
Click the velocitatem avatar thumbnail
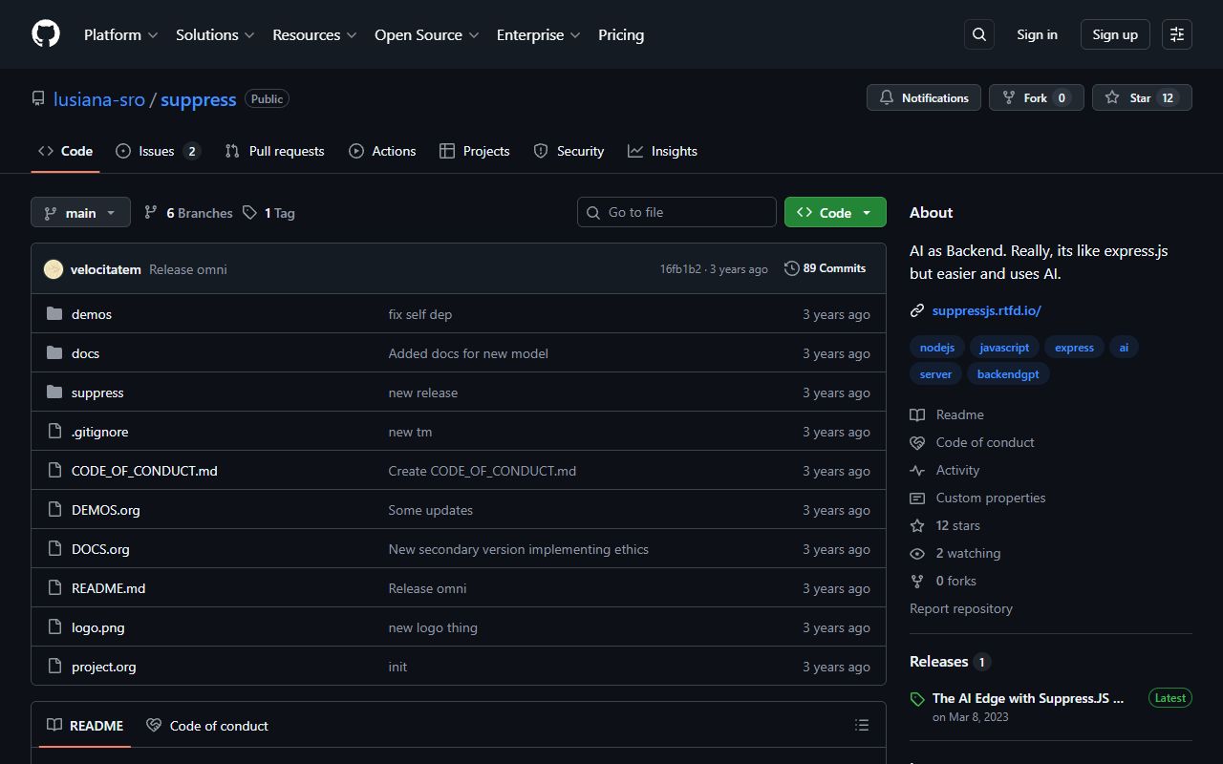click(54, 268)
